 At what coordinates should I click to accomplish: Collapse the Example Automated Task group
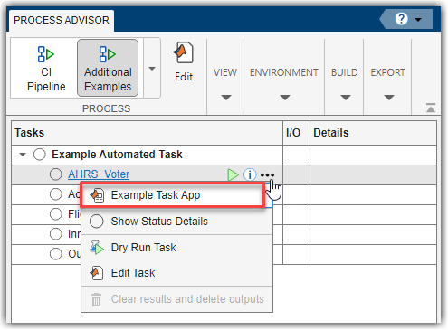coord(23,155)
